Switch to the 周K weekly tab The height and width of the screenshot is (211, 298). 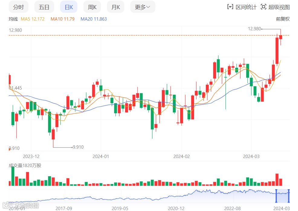tap(92, 7)
